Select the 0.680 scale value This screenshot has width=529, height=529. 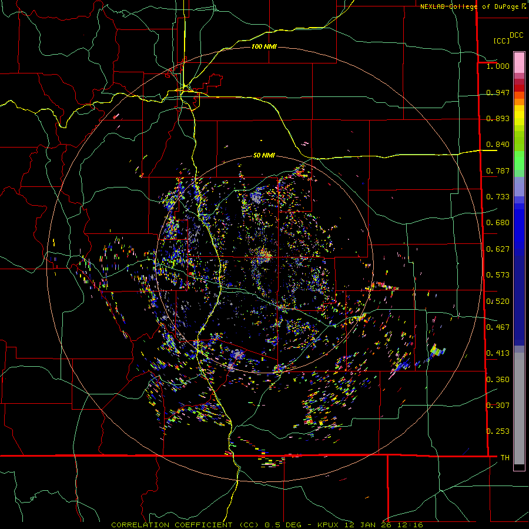pyautogui.click(x=498, y=222)
